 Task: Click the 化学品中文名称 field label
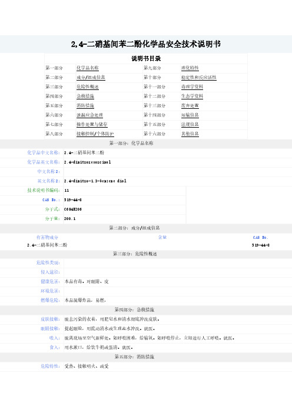(x=44, y=152)
